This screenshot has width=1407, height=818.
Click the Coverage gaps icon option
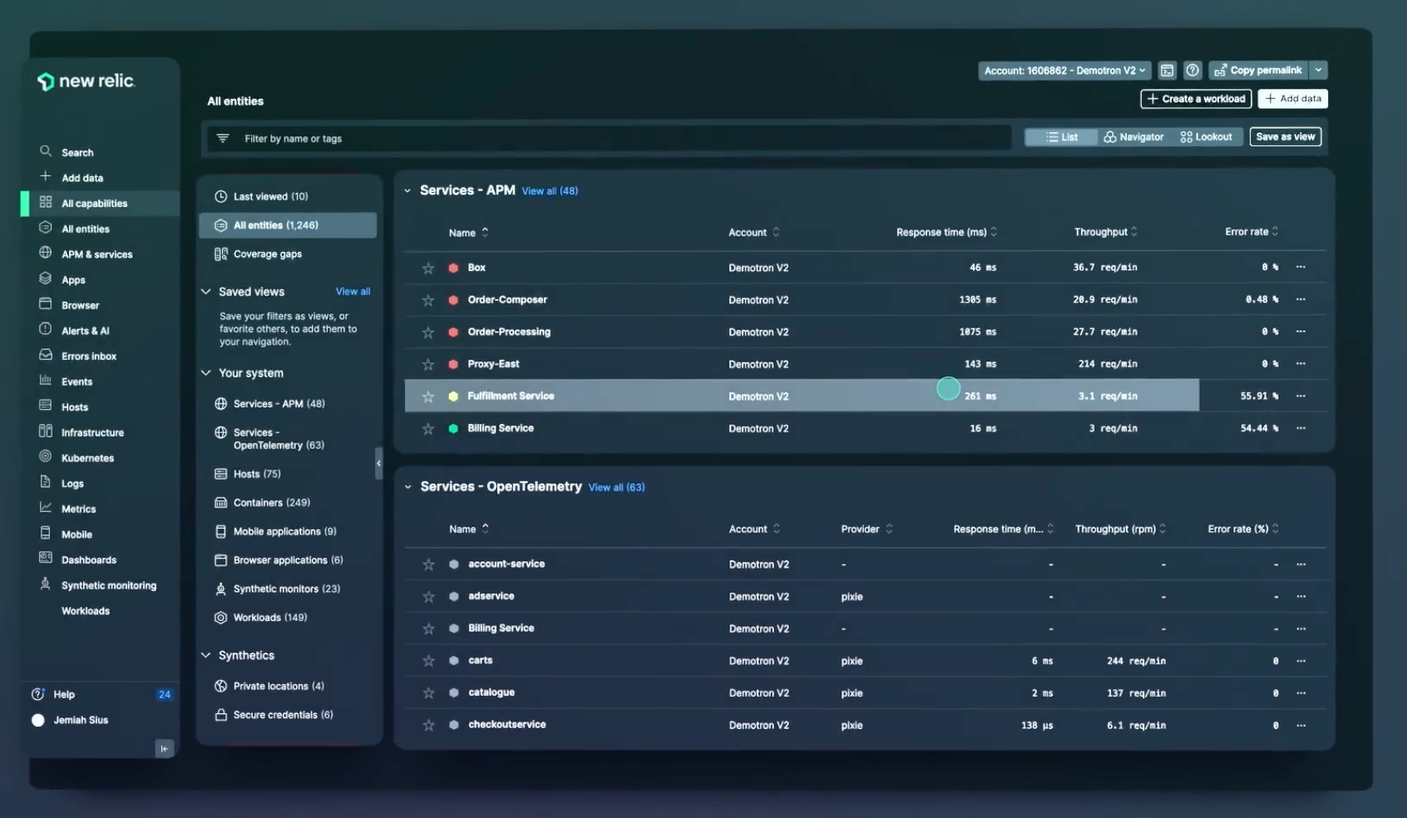point(221,254)
